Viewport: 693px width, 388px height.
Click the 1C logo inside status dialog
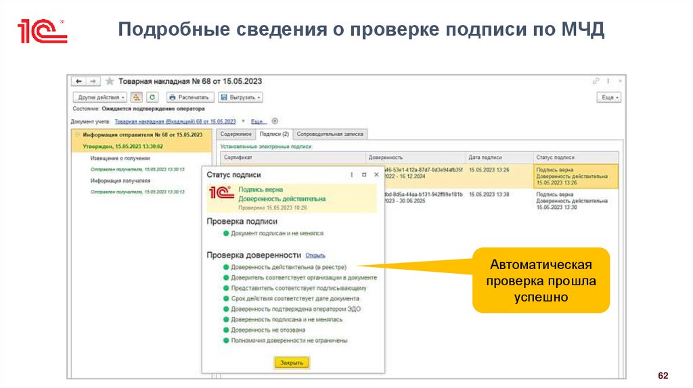click(x=221, y=193)
